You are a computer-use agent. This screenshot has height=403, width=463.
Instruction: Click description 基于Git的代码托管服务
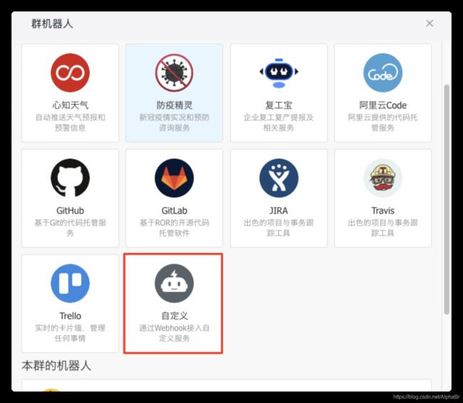tap(71, 228)
